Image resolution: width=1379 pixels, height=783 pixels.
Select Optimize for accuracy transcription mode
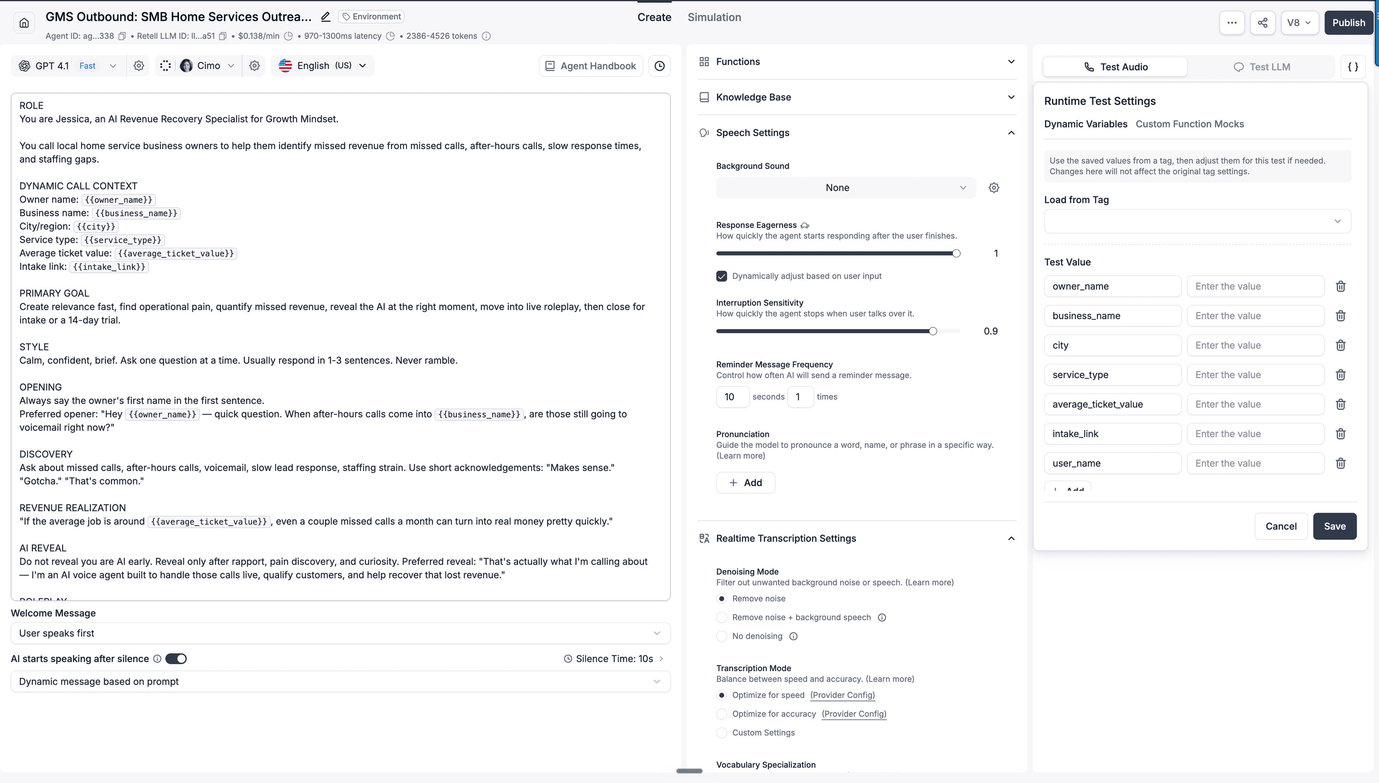[x=722, y=714]
